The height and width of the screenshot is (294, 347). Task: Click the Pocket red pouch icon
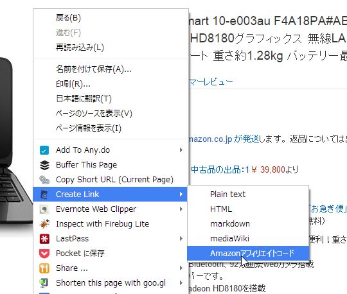[x=44, y=254]
